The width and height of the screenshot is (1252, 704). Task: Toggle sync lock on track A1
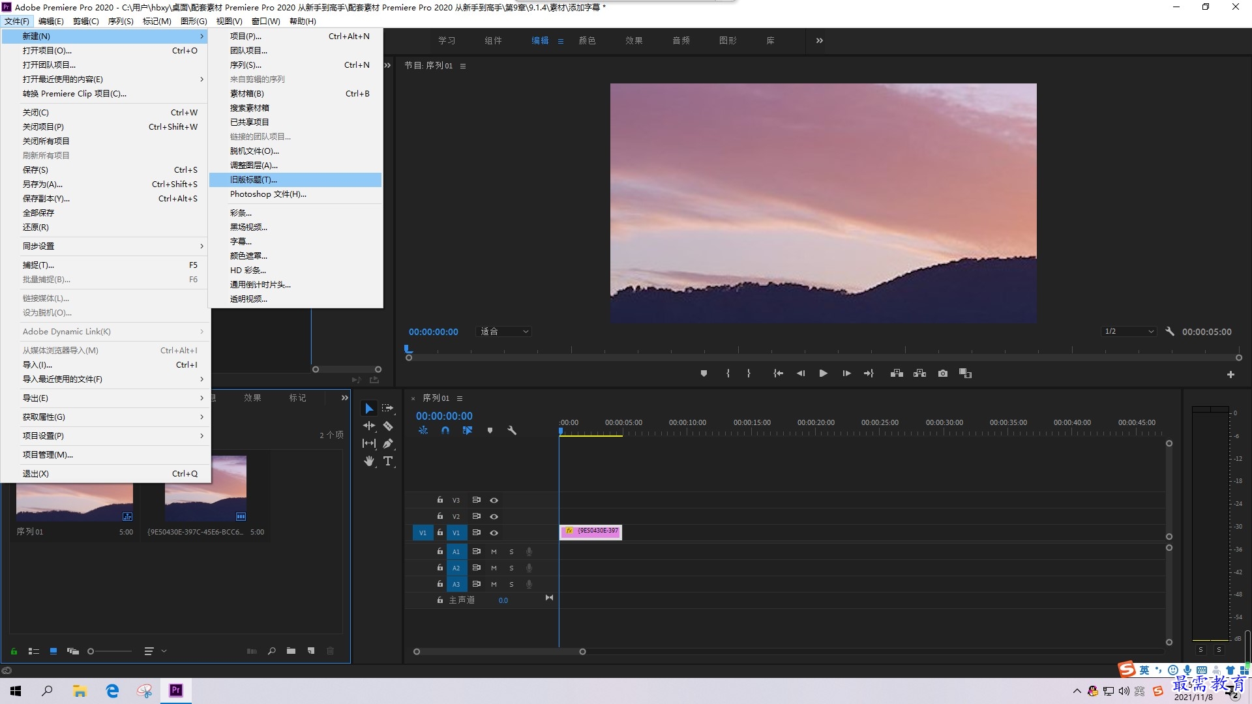pyautogui.click(x=476, y=551)
